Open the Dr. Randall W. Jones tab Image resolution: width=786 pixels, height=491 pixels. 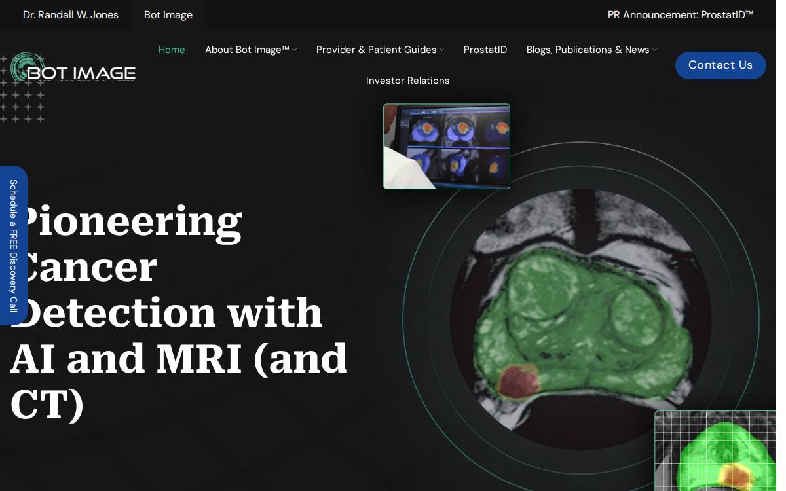click(71, 14)
